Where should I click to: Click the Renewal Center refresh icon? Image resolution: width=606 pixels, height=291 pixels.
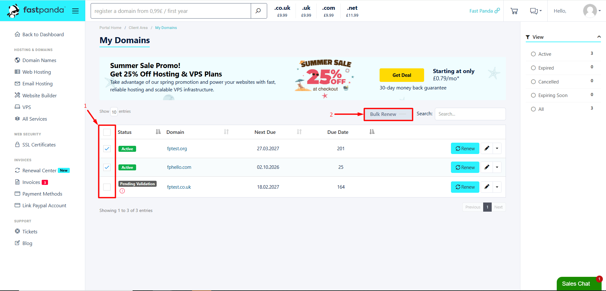pyautogui.click(x=17, y=170)
